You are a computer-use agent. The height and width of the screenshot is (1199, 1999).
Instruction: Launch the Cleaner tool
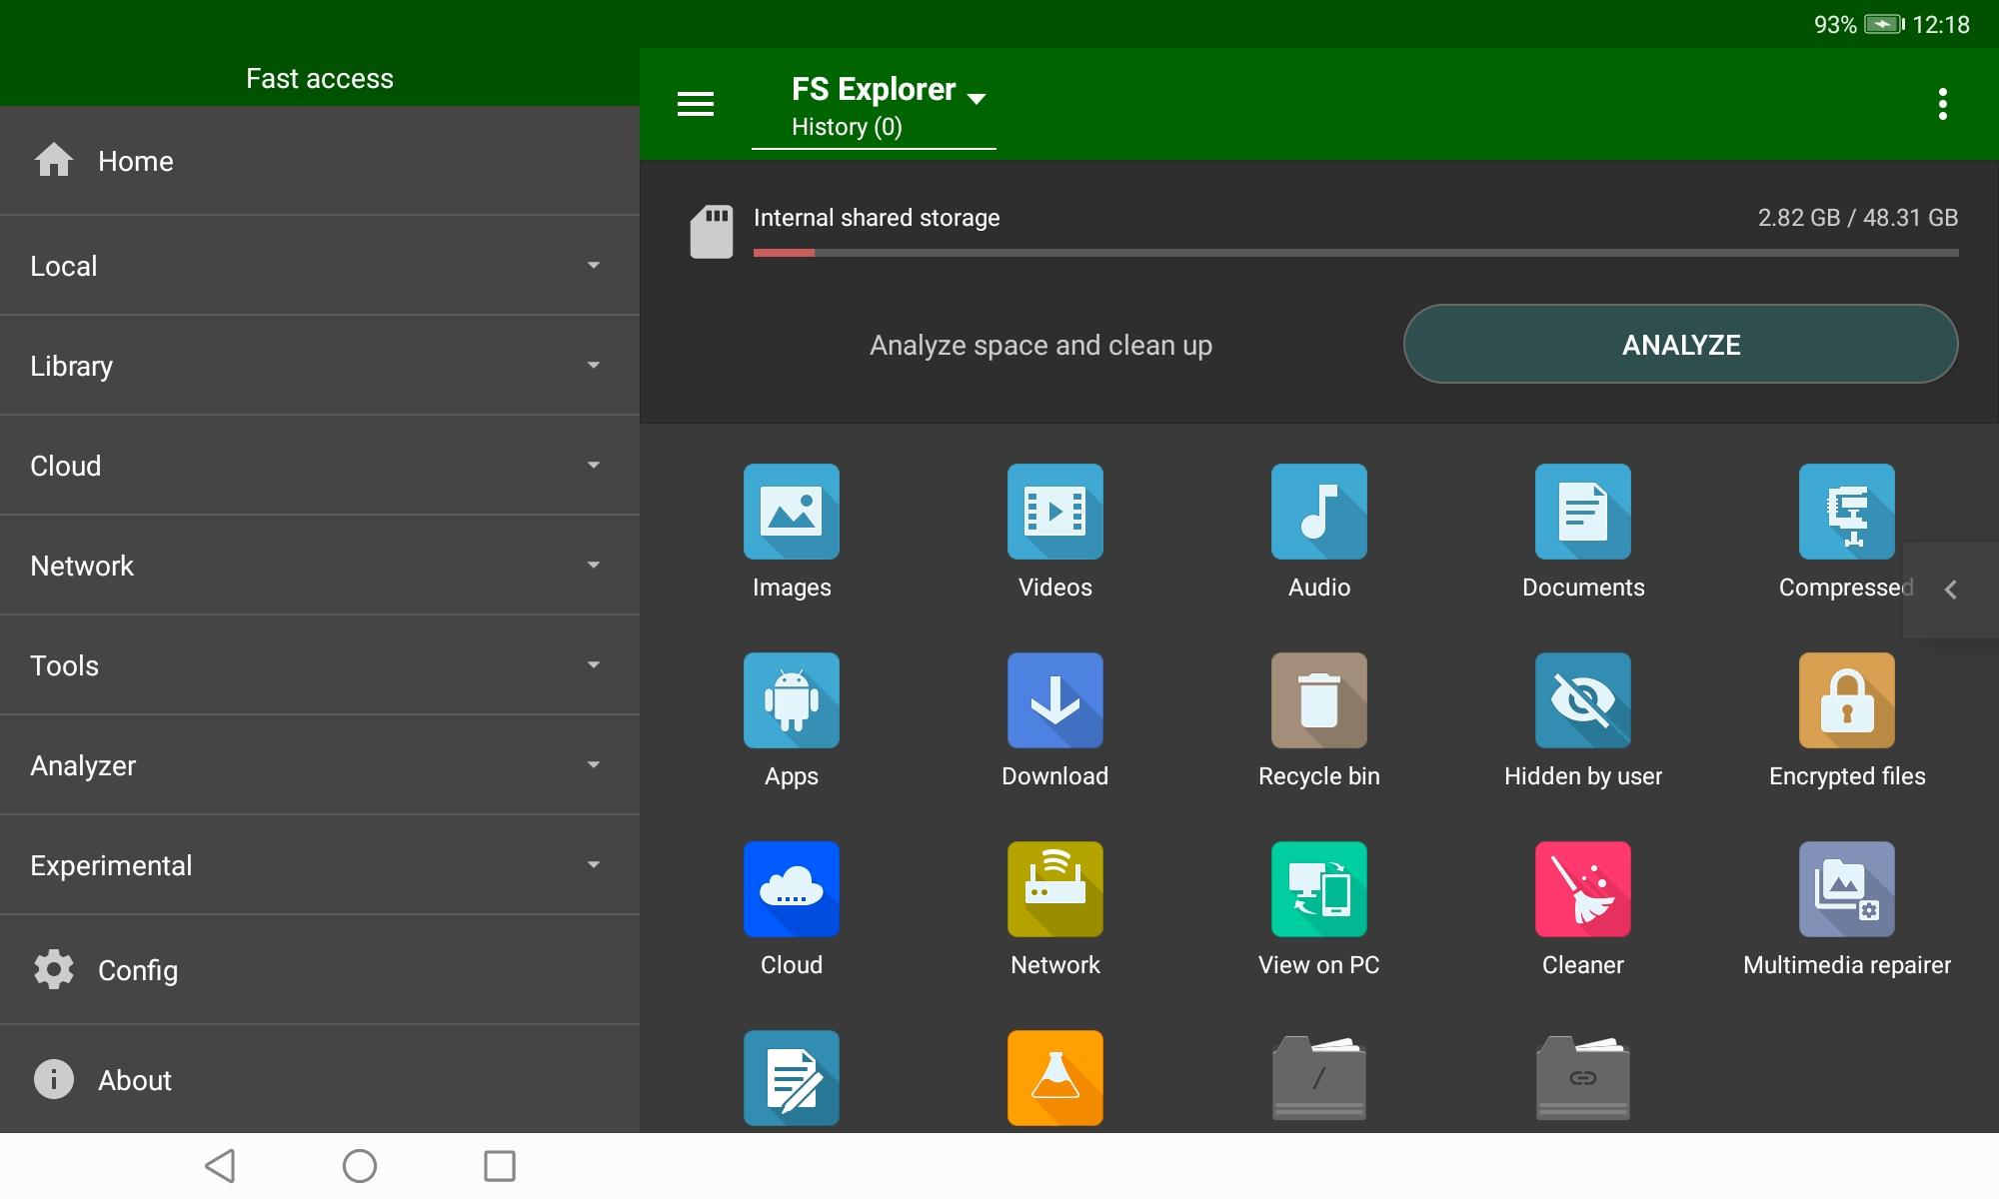click(1582, 889)
